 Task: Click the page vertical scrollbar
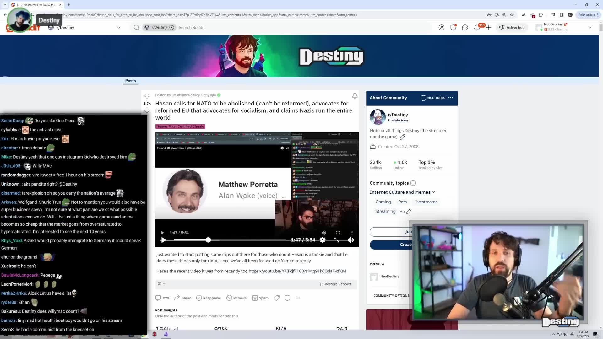[x=601, y=28]
